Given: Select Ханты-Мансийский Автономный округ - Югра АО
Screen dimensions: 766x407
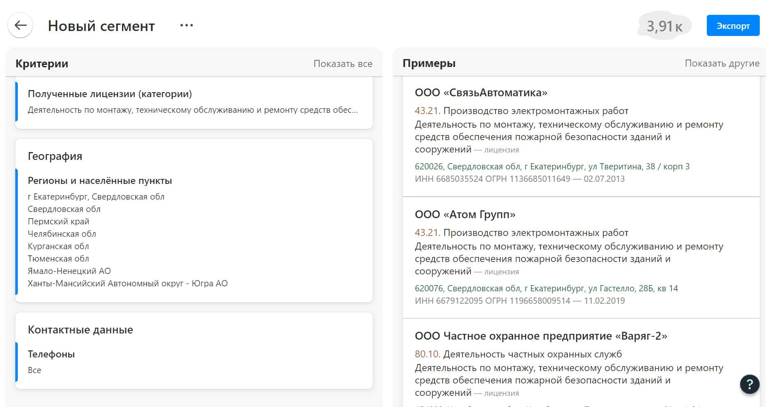Looking at the screenshot, I should 127,283.
